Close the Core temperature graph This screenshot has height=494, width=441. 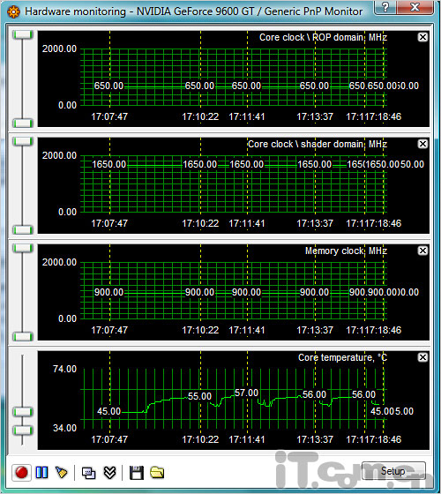tap(422, 357)
